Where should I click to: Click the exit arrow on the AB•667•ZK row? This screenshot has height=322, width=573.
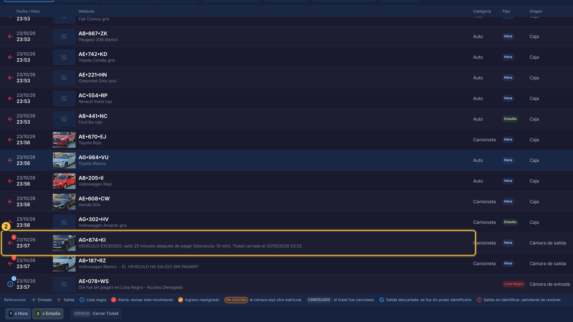click(x=10, y=36)
